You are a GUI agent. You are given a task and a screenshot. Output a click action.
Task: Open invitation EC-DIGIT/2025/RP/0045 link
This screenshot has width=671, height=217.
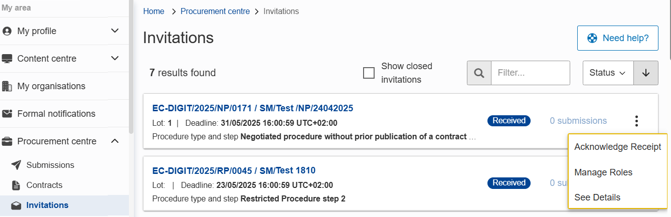click(234, 170)
